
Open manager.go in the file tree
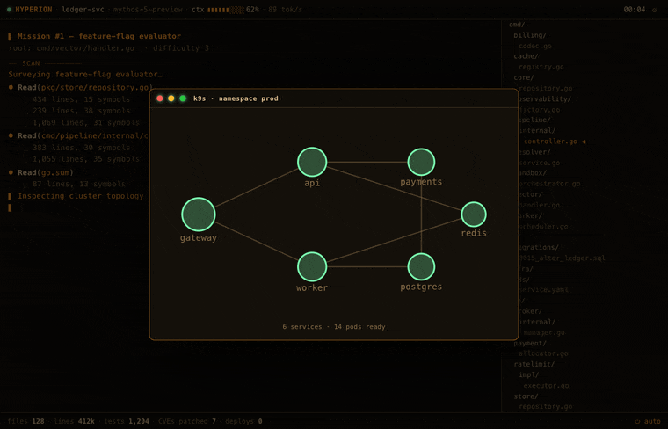544,332
